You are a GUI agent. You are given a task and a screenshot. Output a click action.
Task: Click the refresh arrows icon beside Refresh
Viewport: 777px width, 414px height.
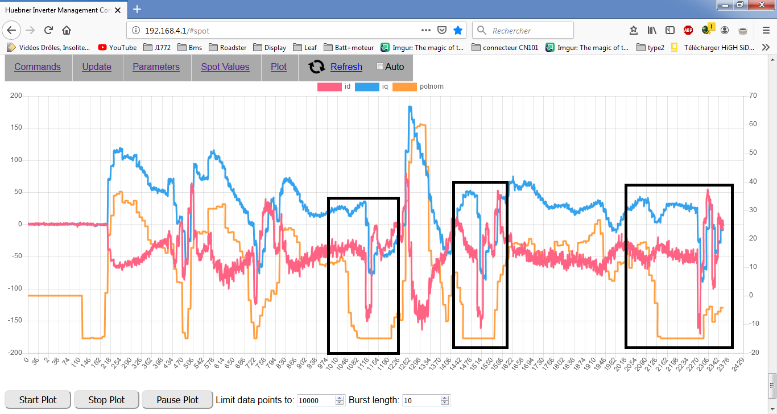pyautogui.click(x=317, y=67)
